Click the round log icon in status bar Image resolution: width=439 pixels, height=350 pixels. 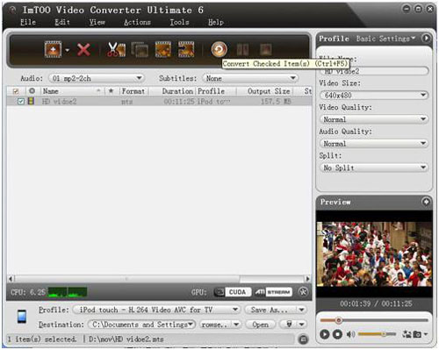coord(303,339)
